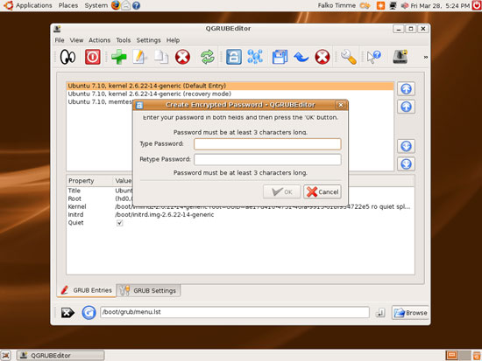Click the show desktop icon in bottom panel
This screenshot has width=482, height=361.
pyautogui.click(x=5, y=356)
